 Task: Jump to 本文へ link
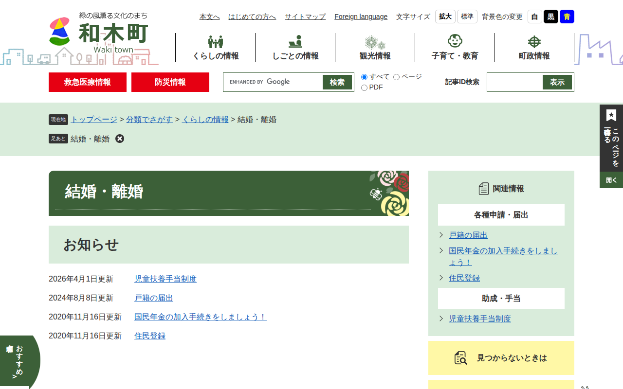pos(209,17)
